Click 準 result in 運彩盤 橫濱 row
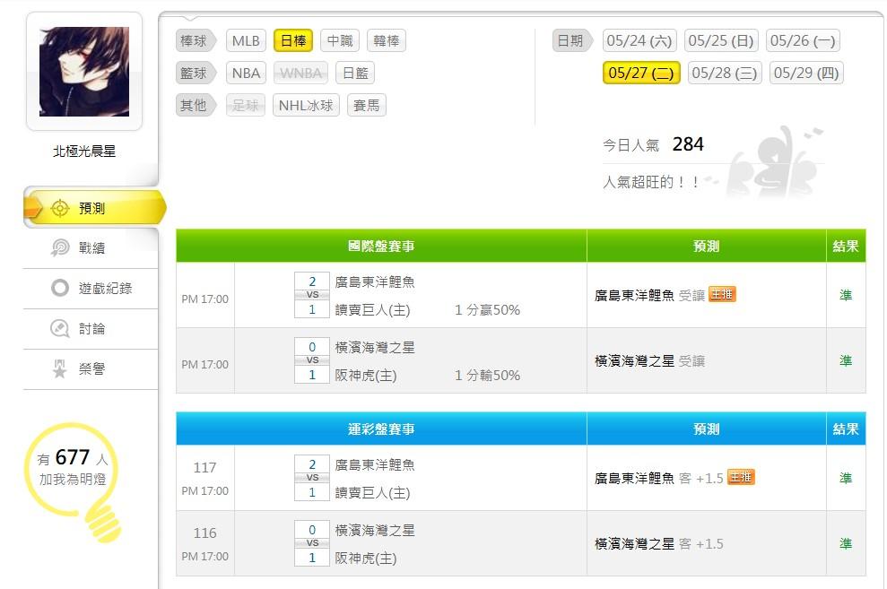 tap(846, 544)
